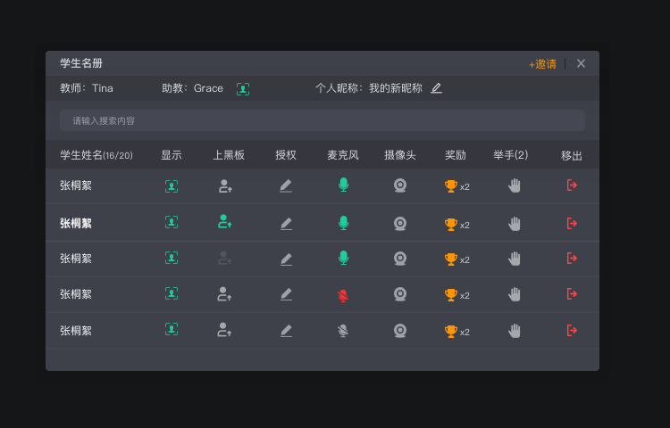Click the 举手(2) column header
Image resolution: width=670 pixels, height=428 pixels.
click(511, 155)
